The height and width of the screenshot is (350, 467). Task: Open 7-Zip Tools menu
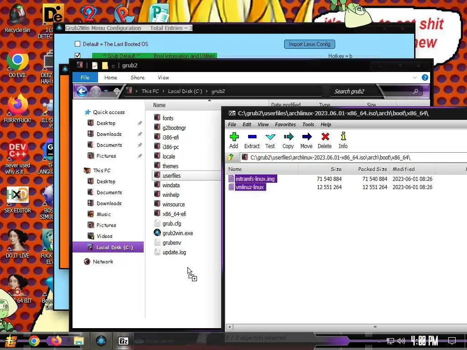pyautogui.click(x=308, y=124)
